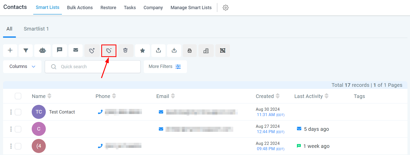The height and width of the screenshot is (155, 410).
Task: Toggle the select-all header checkbox
Action: coord(18,96)
